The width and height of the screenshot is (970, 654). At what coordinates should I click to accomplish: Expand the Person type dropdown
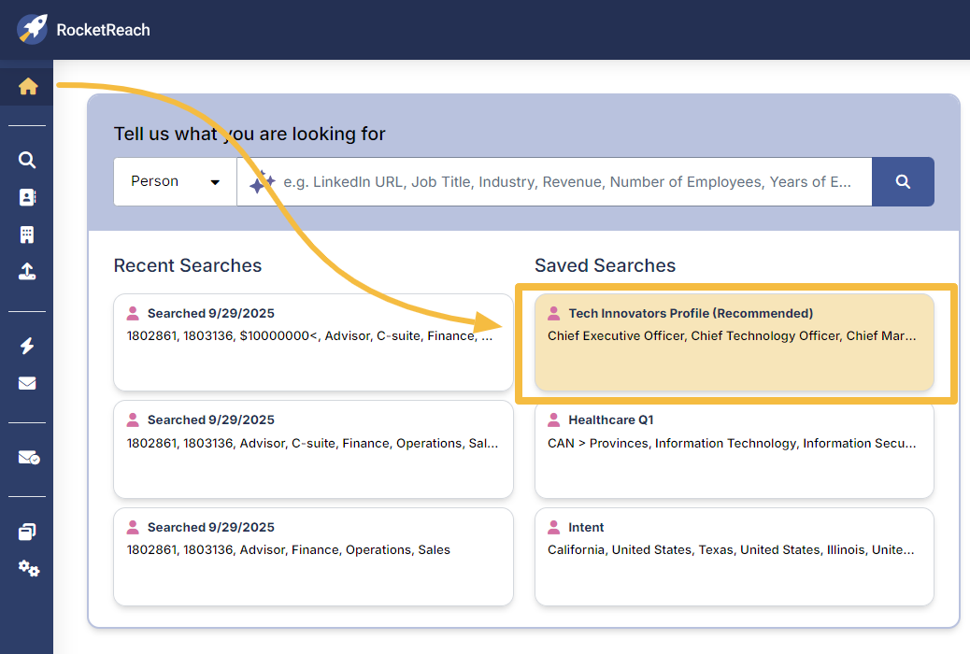click(175, 182)
